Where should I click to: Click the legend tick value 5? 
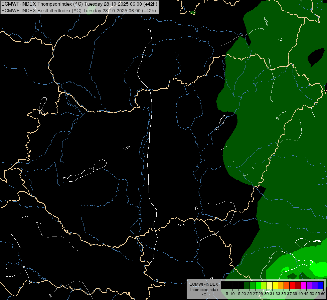pyautogui.click(x=227, y=294)
